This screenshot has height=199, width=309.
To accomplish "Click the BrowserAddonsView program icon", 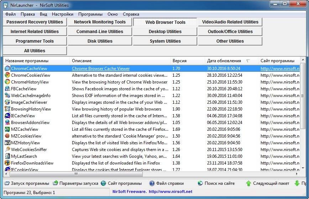I will (7, 123).
